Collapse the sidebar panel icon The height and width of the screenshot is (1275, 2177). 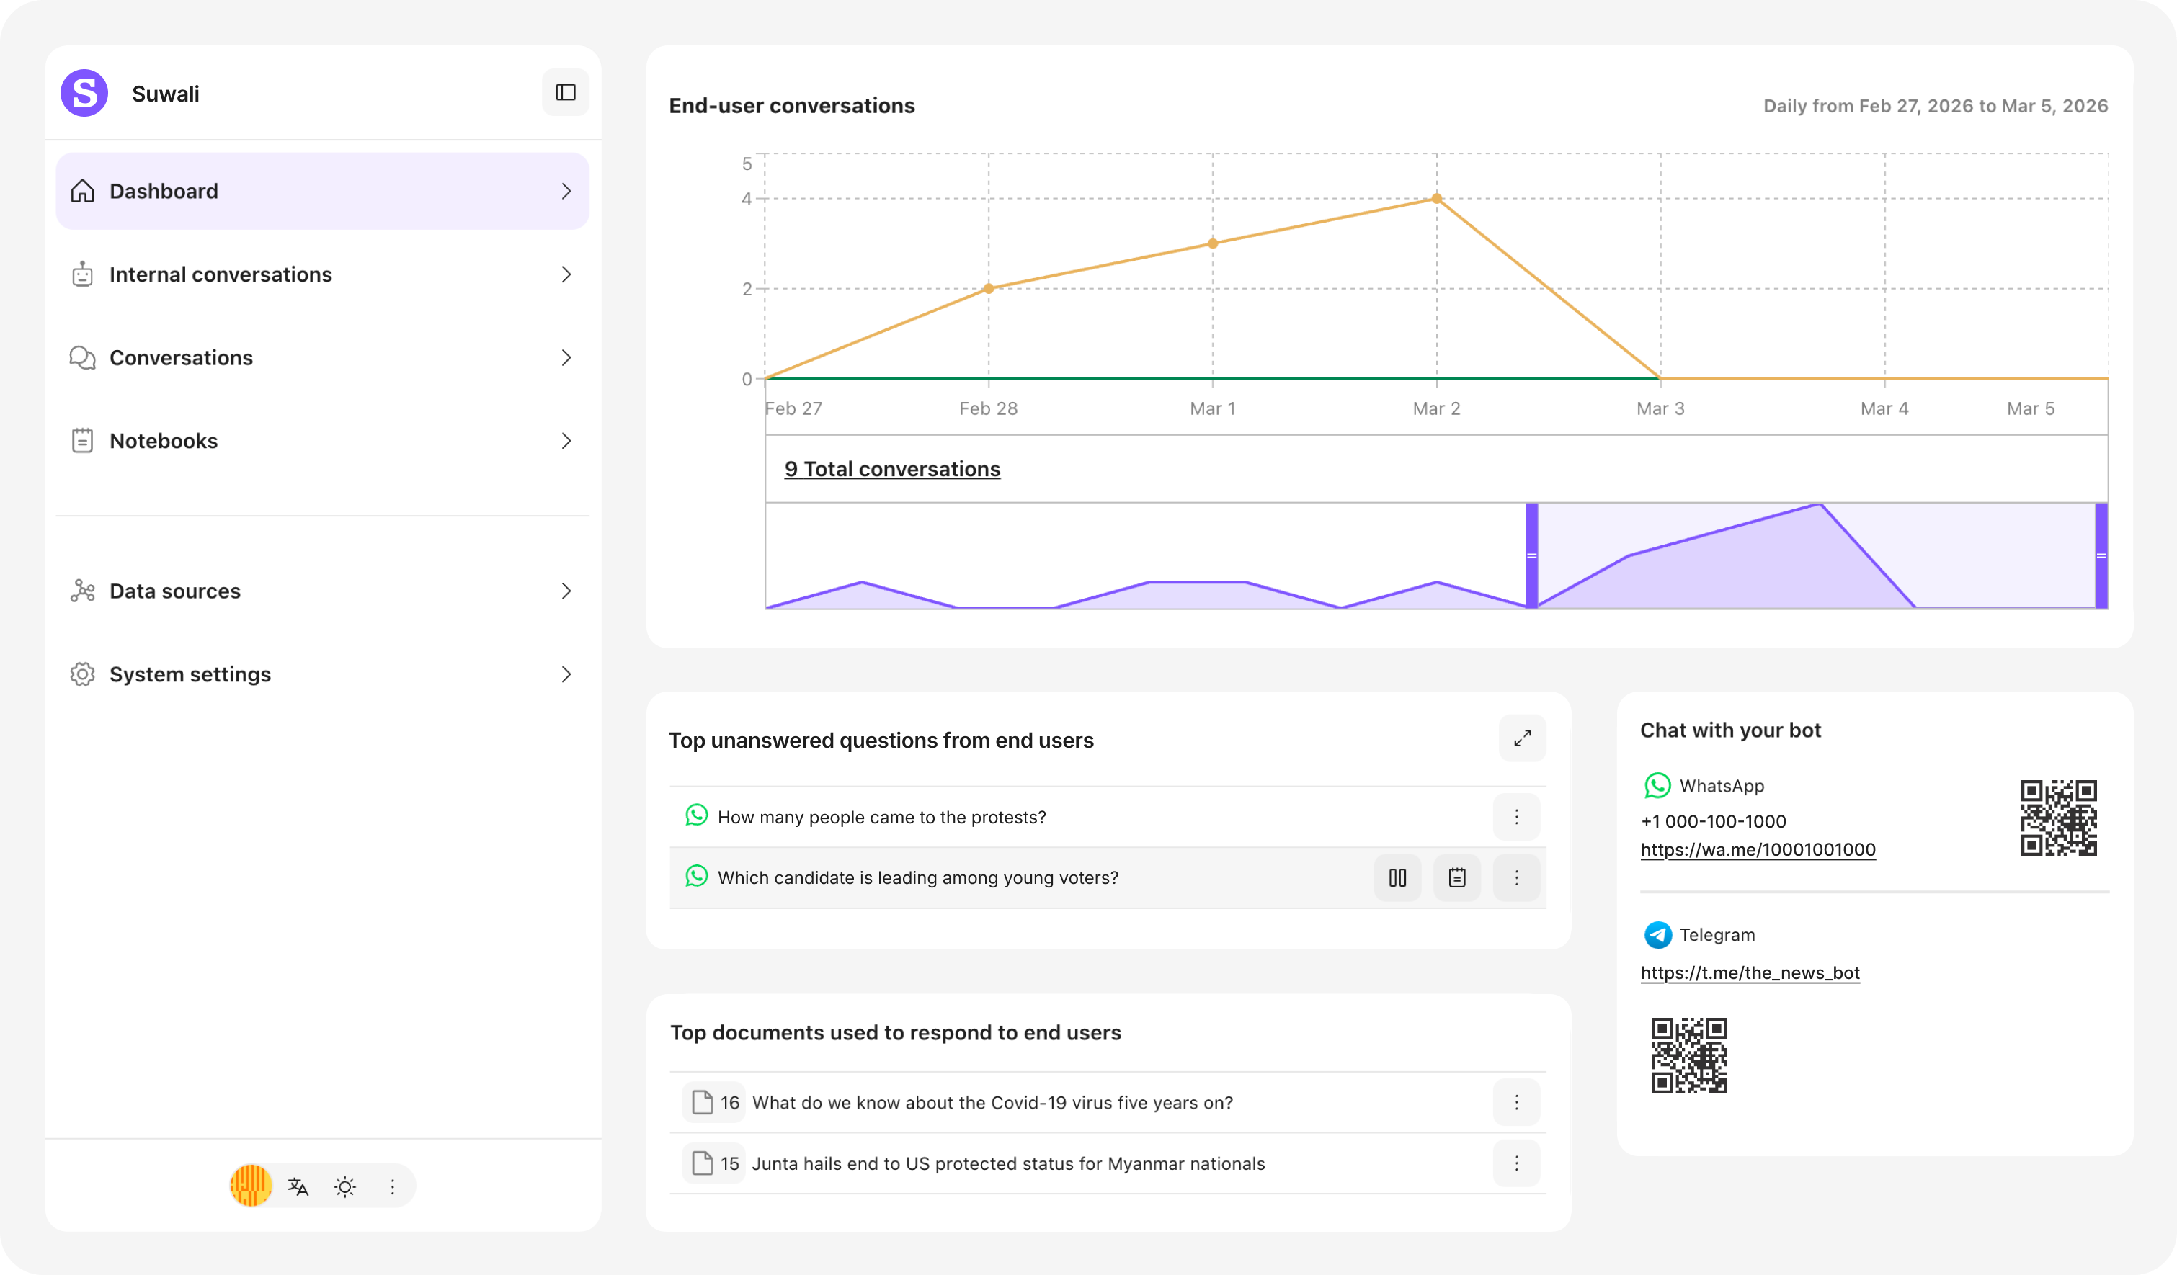click(565, 92)
